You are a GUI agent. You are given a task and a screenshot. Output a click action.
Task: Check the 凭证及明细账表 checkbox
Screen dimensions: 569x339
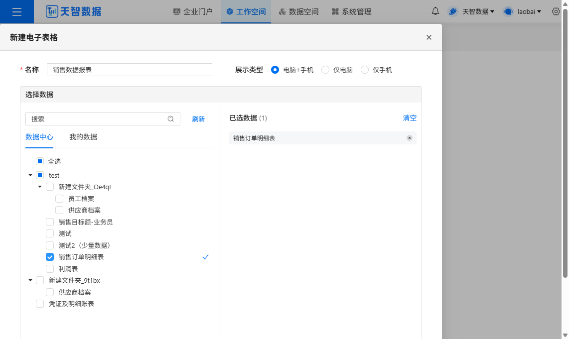[40, 304]
